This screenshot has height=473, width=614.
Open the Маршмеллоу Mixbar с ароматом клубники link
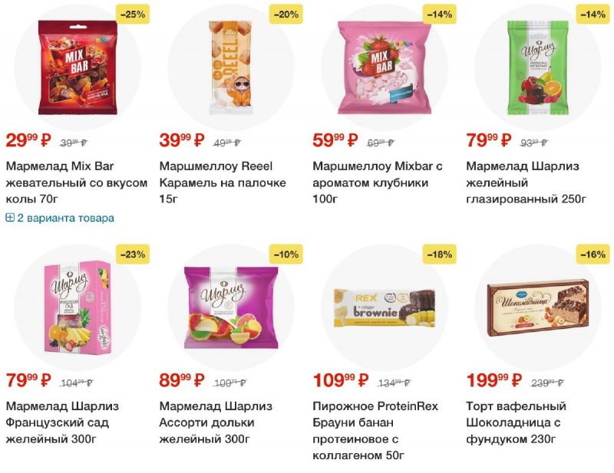click(378, 182)
